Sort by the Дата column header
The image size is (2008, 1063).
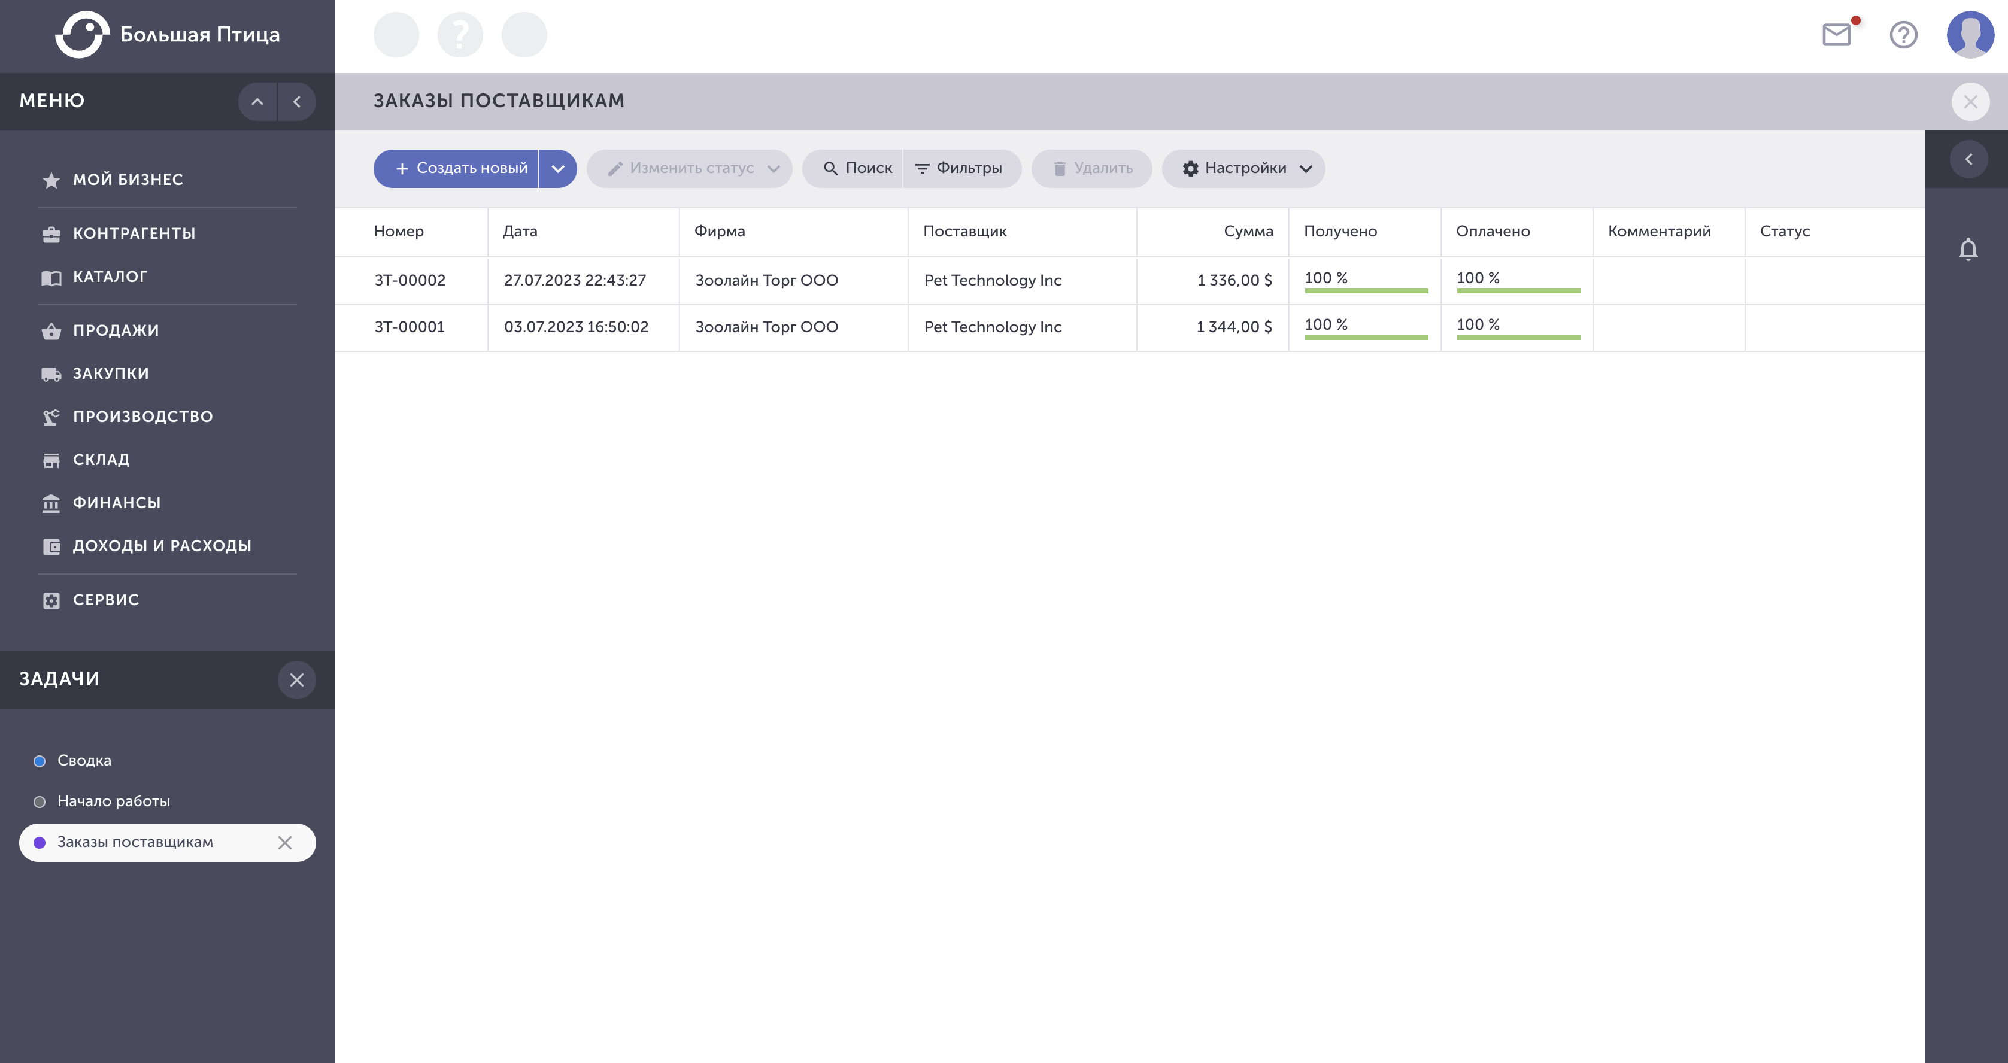click(520, 232)
